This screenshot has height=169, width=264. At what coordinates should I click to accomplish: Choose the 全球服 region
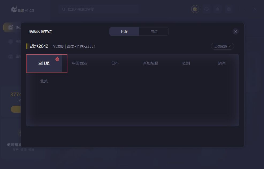tap(44, 63)
